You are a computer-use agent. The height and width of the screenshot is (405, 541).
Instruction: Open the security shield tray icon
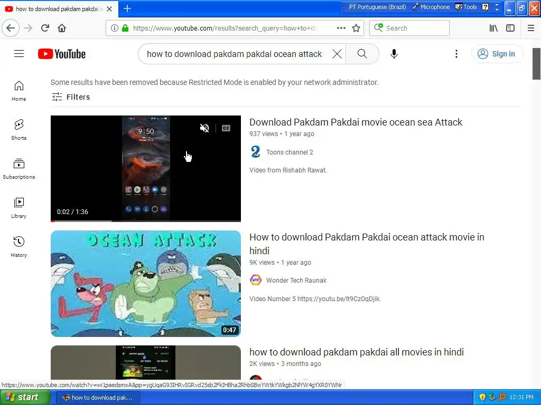pos(482,398)
